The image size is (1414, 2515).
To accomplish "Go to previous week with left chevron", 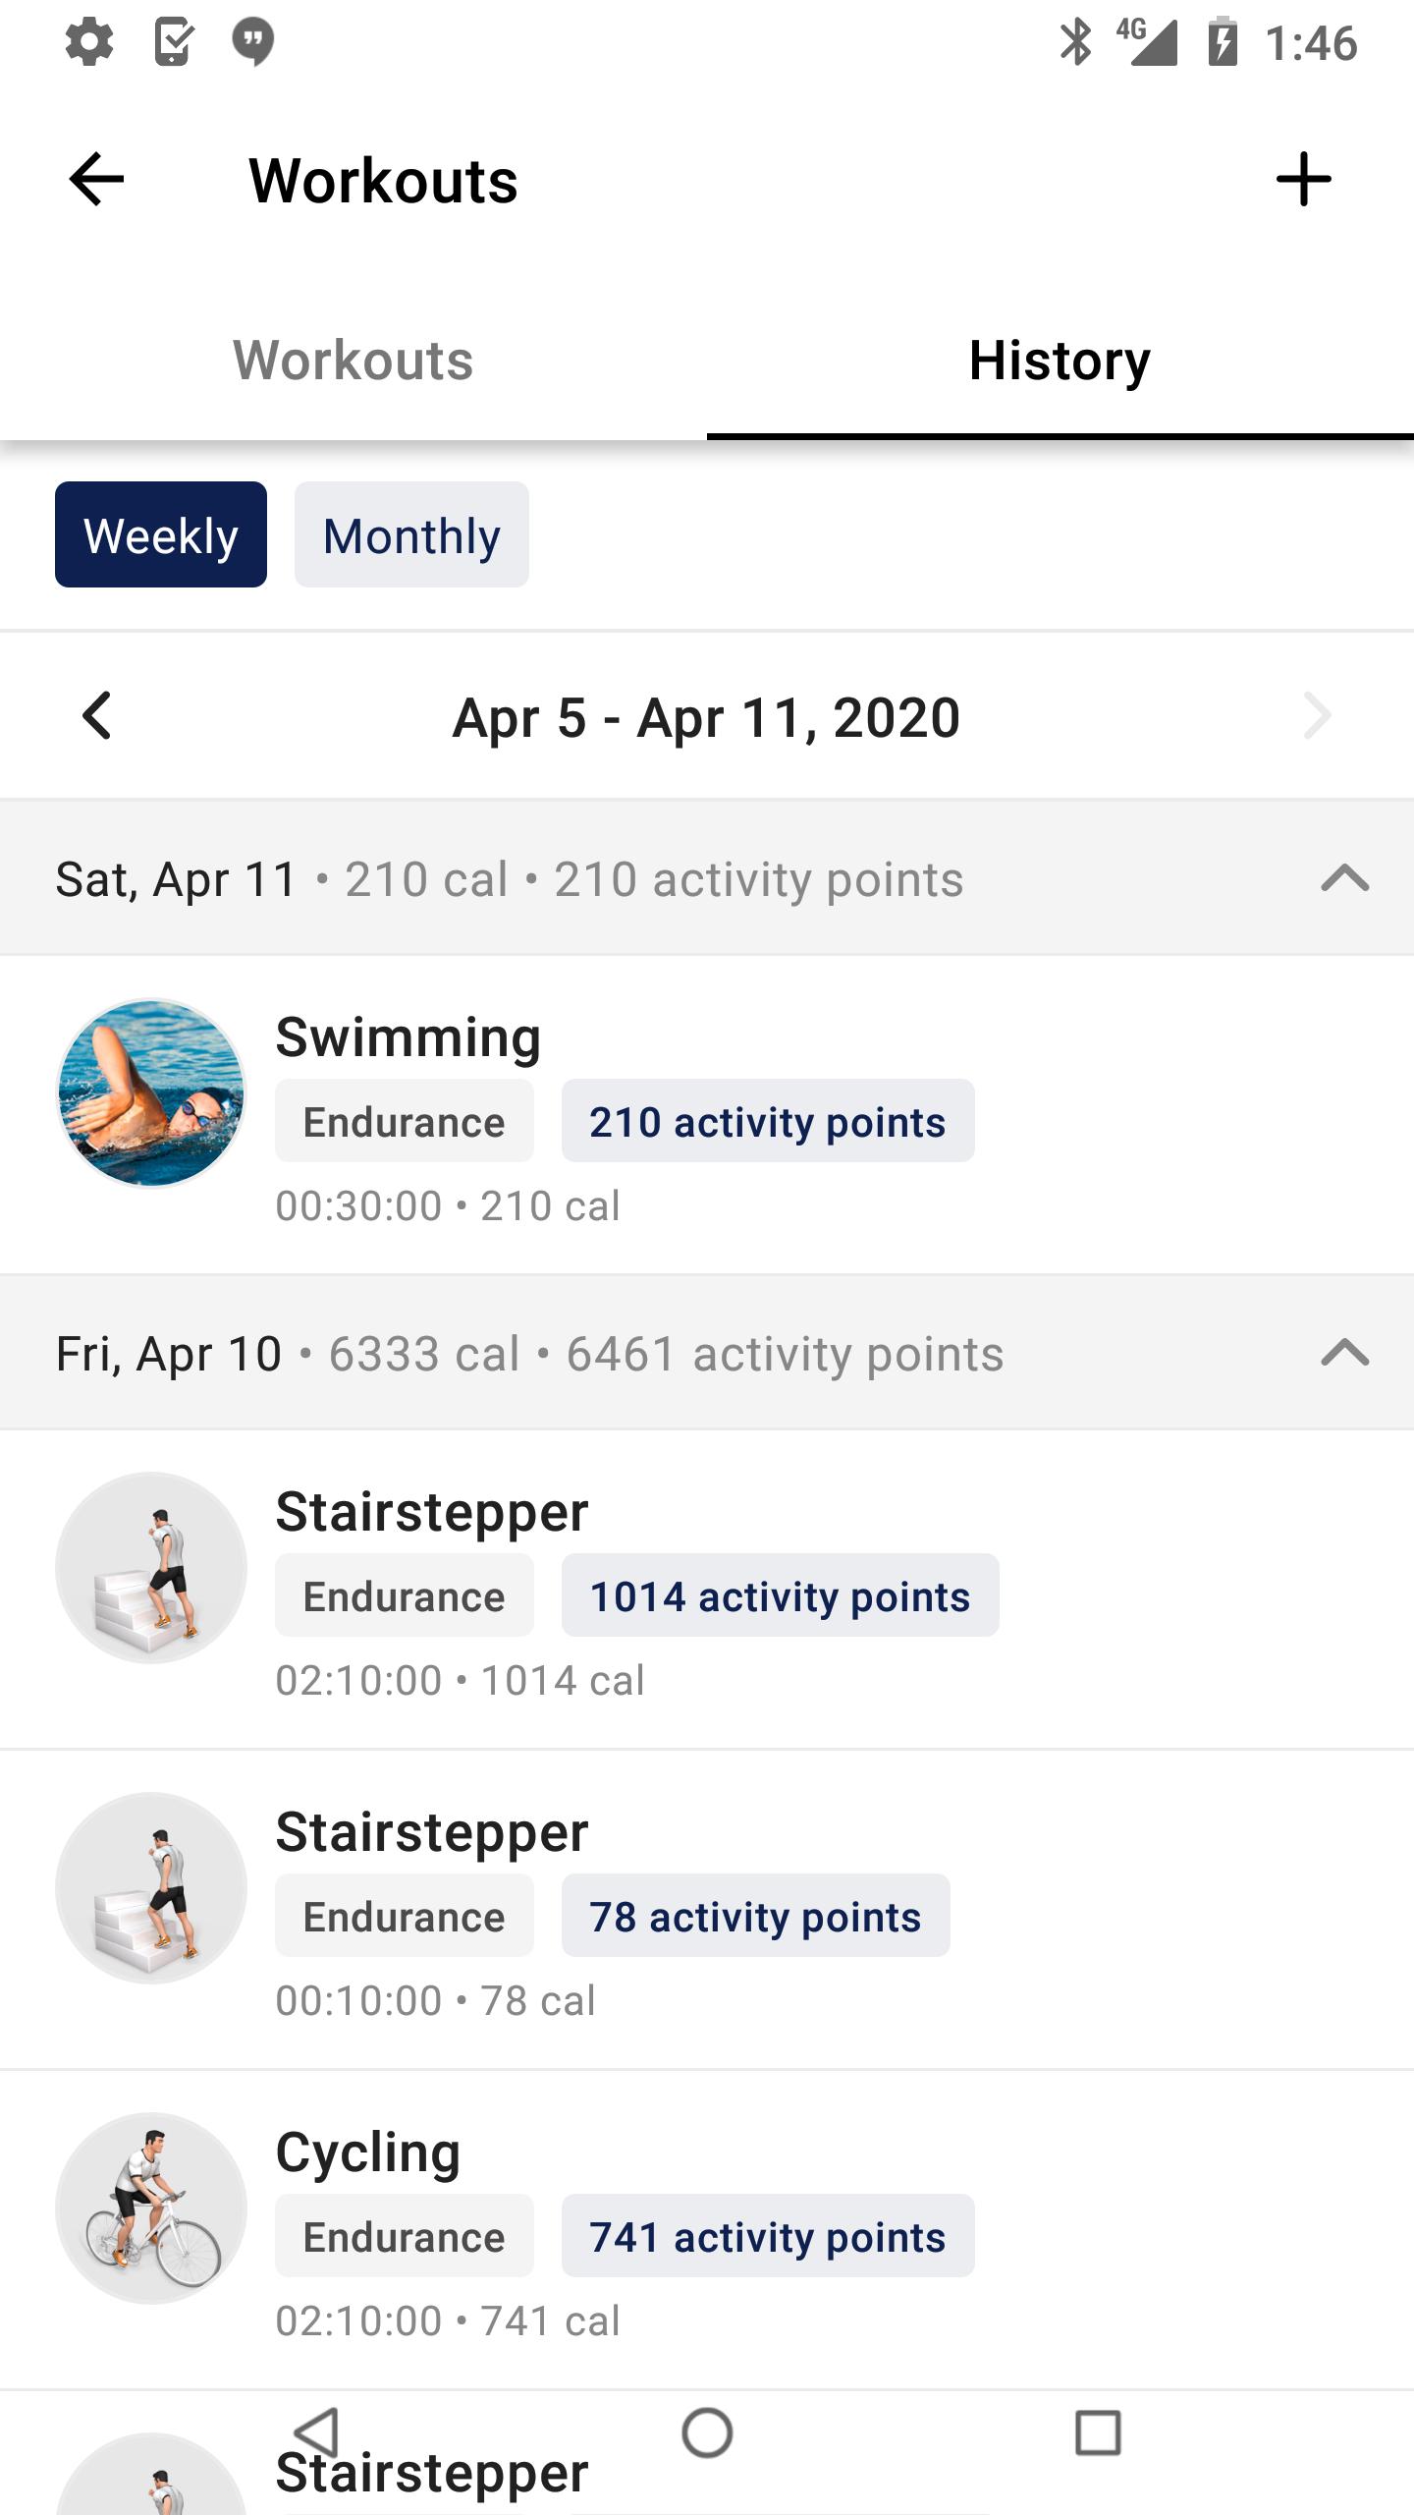I will click(x=96, y=715).
